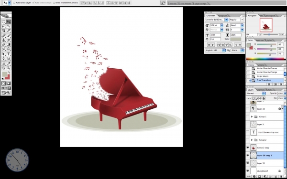
Task: Swap foreground and background colors
Action: pos(9,73)
